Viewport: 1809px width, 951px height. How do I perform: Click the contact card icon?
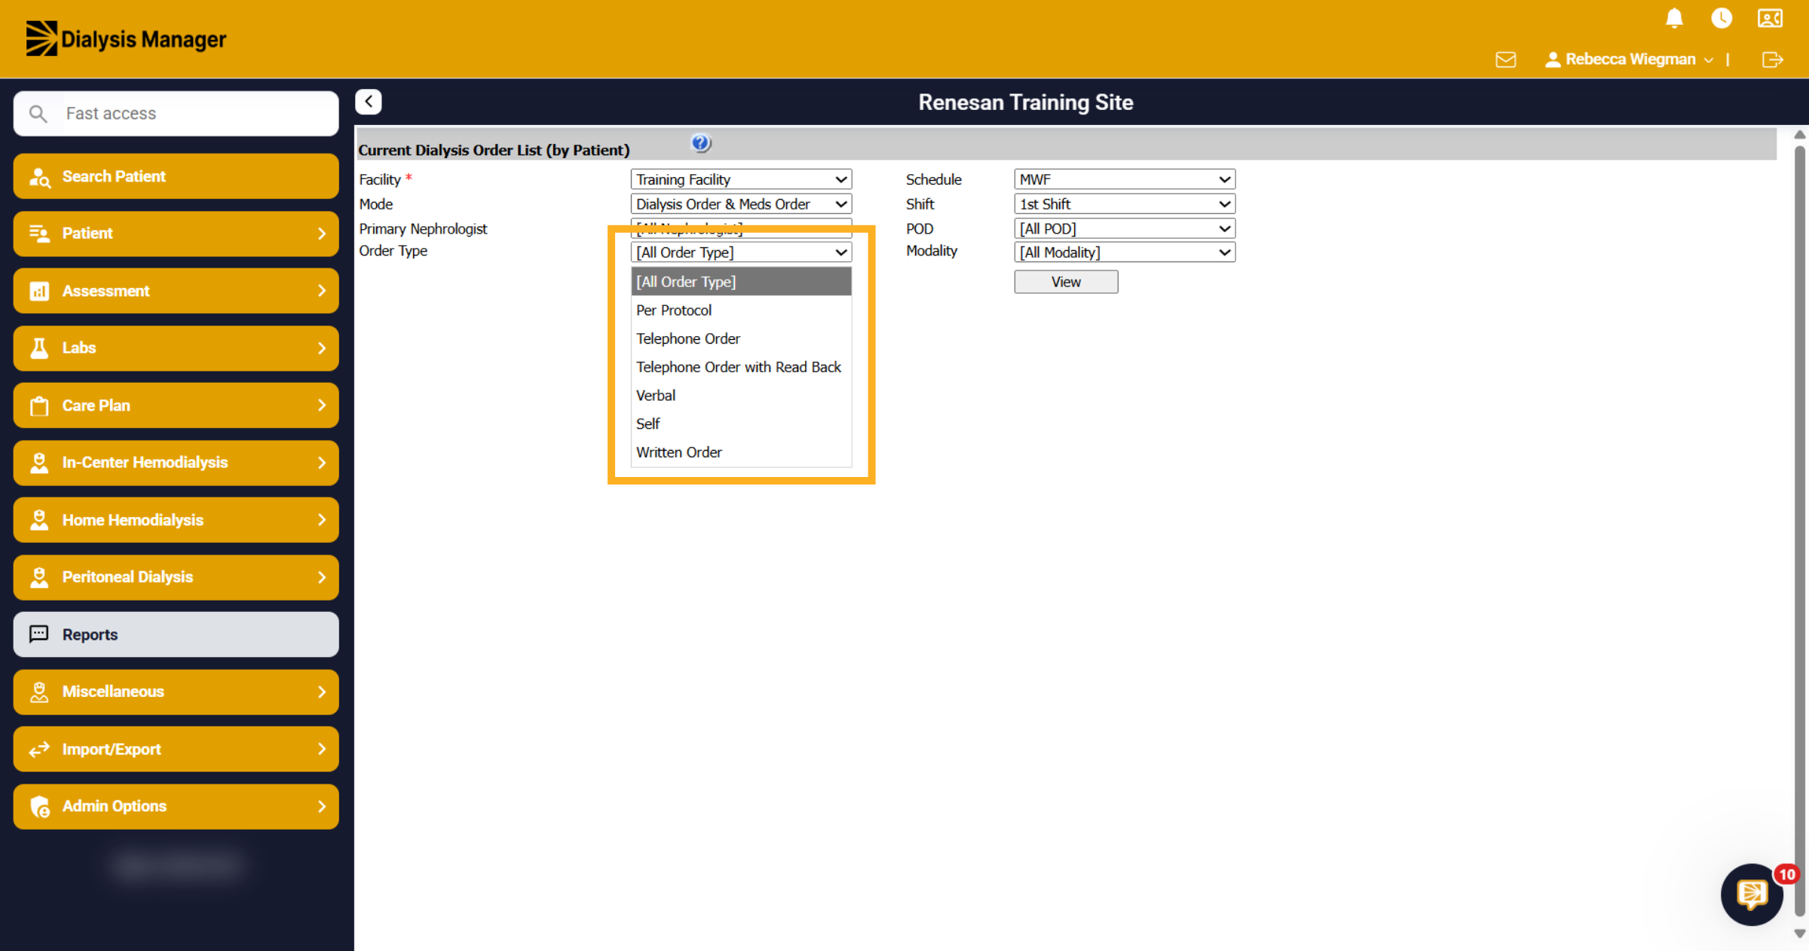(1770, 18)
